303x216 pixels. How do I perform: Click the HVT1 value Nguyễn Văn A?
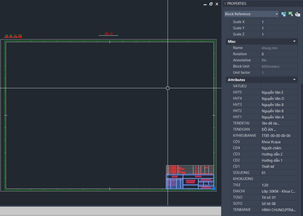tap(279, 117)
